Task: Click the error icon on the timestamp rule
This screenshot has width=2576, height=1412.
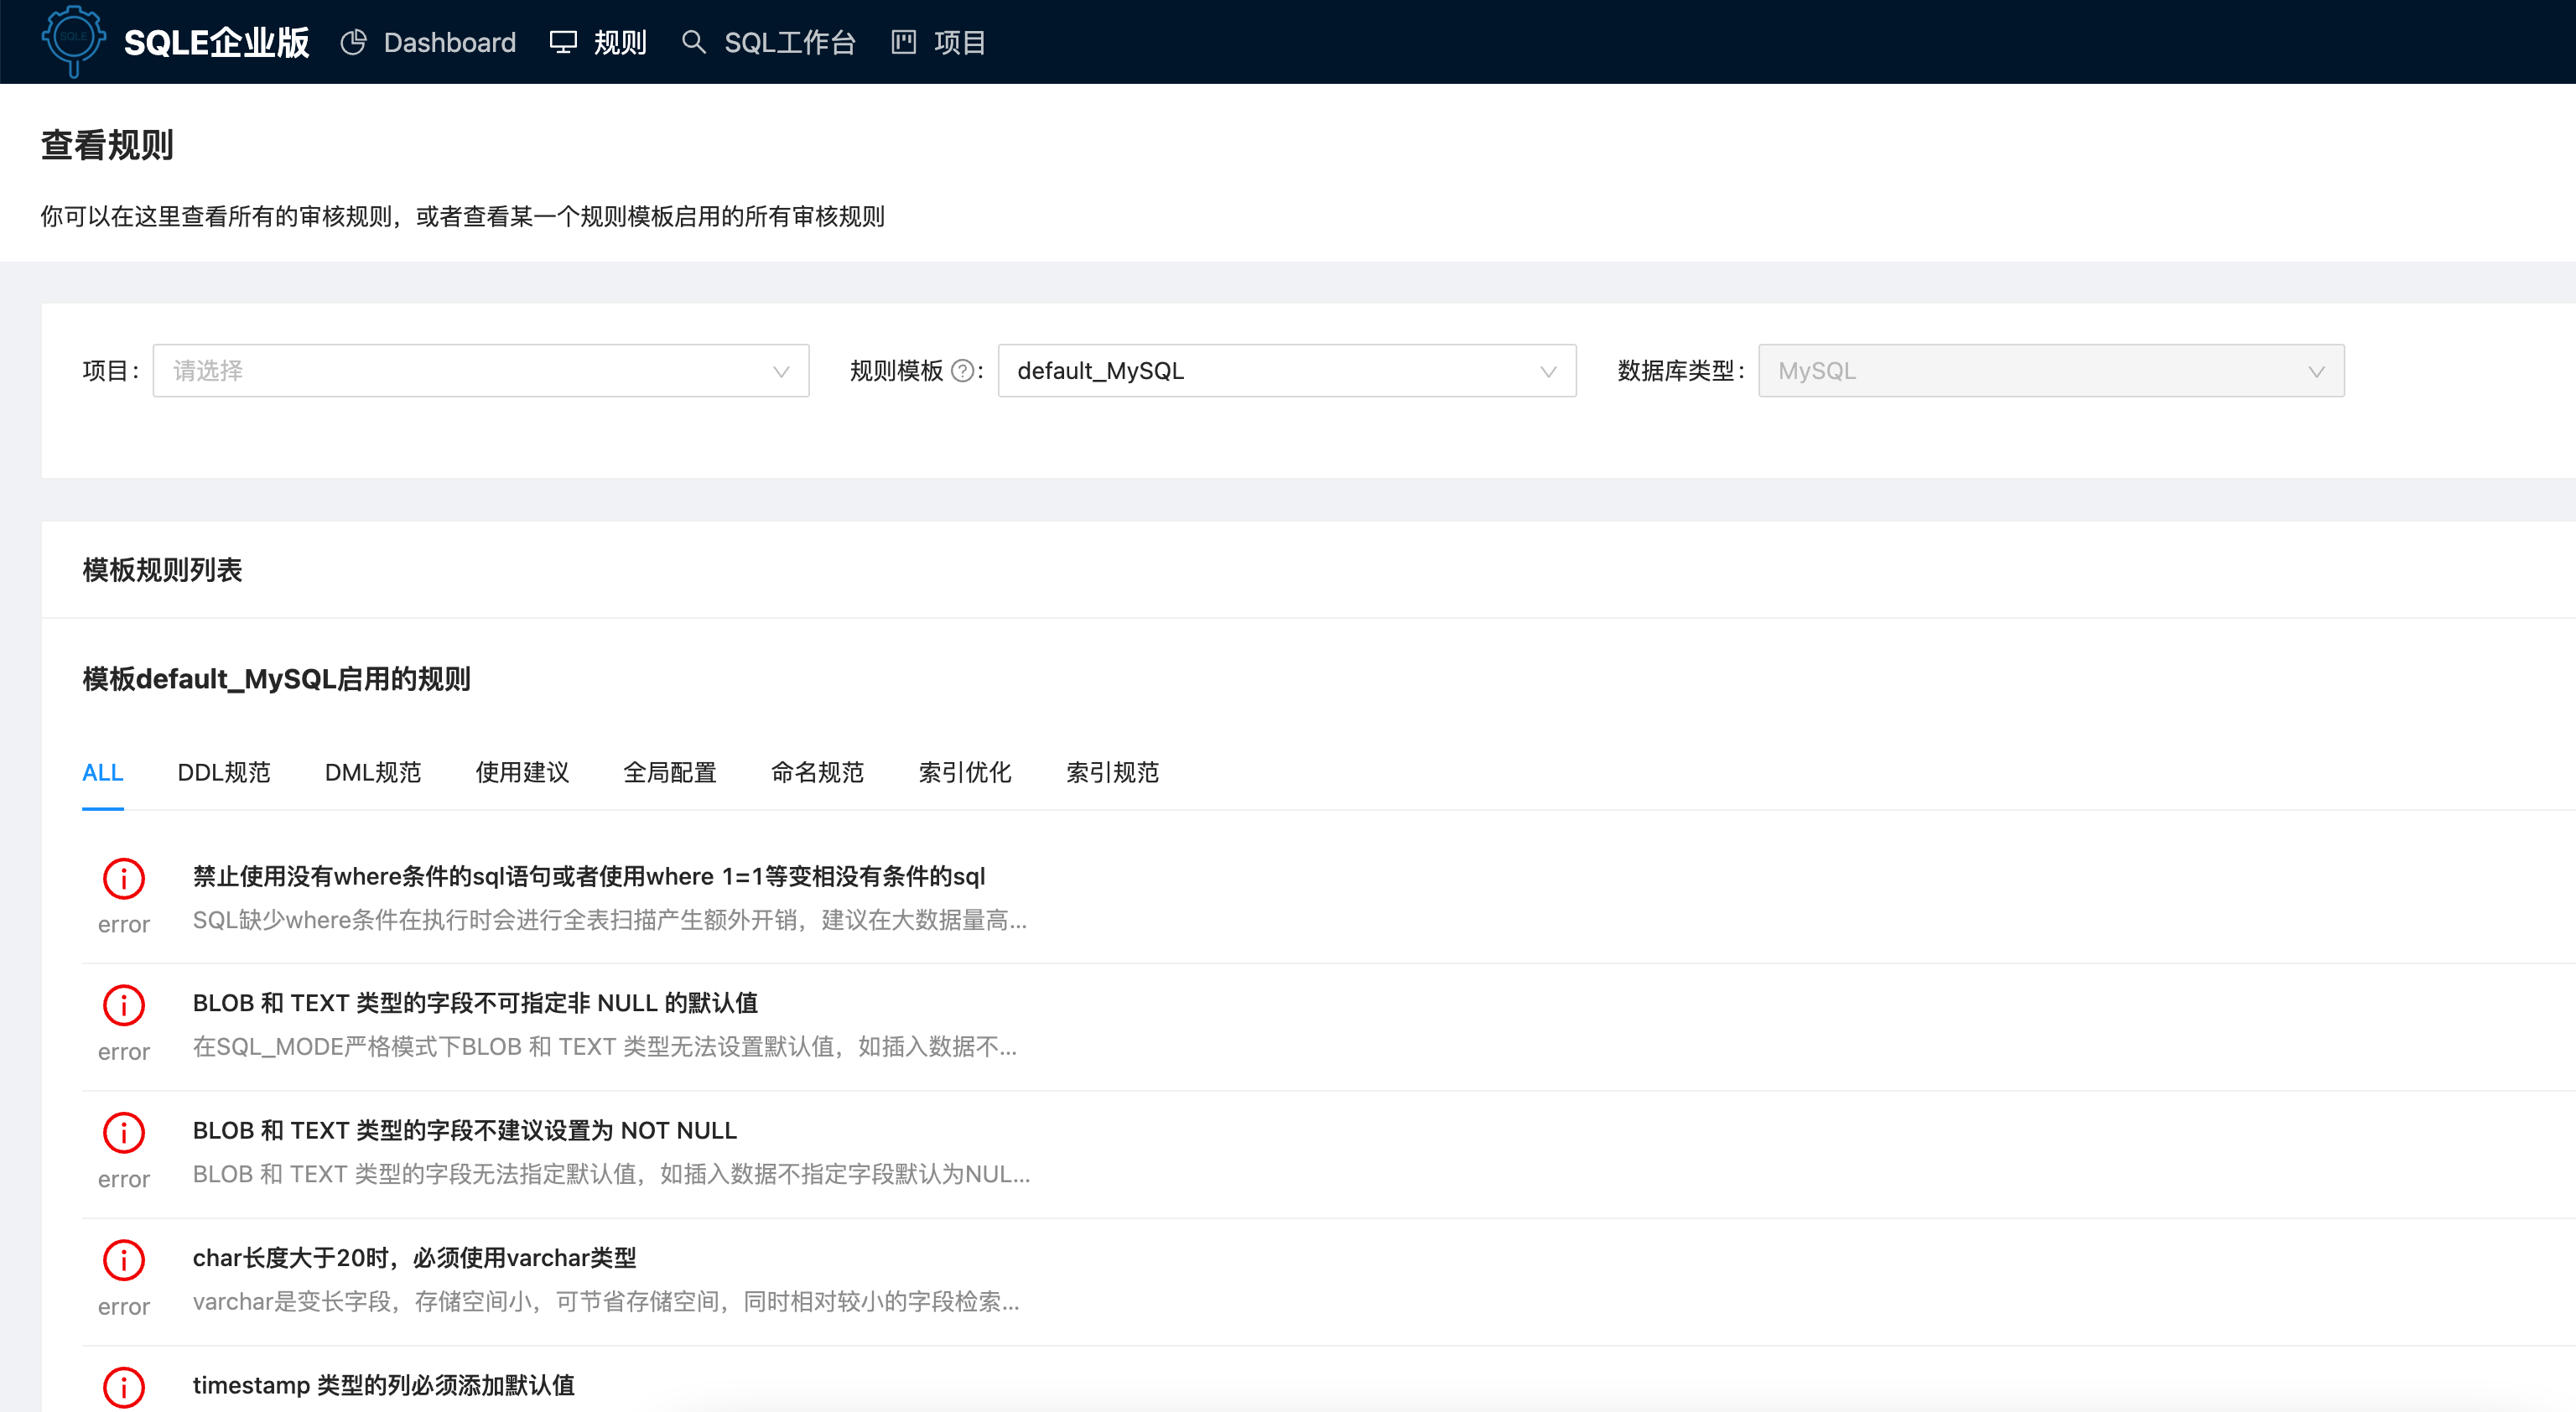Action: coord(123,1387)
